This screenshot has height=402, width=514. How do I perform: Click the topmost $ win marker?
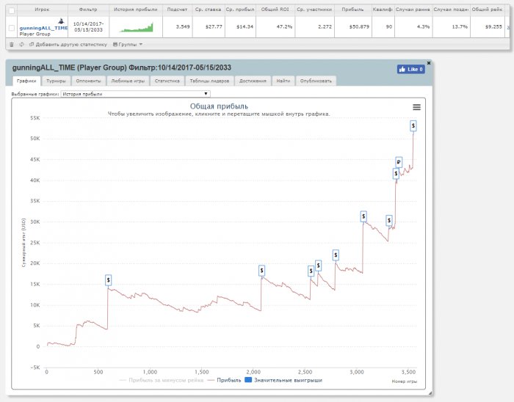(x=413, y=126)
